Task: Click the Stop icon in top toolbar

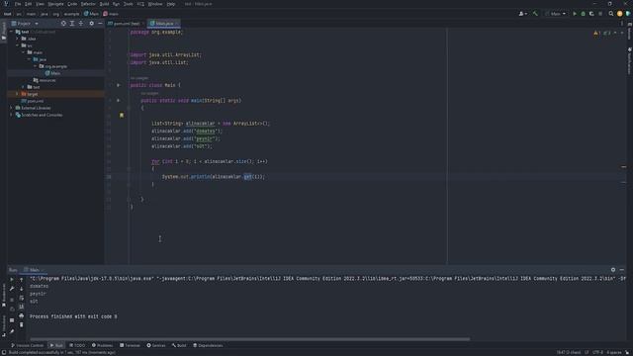Action: click(x=600, y=14)
